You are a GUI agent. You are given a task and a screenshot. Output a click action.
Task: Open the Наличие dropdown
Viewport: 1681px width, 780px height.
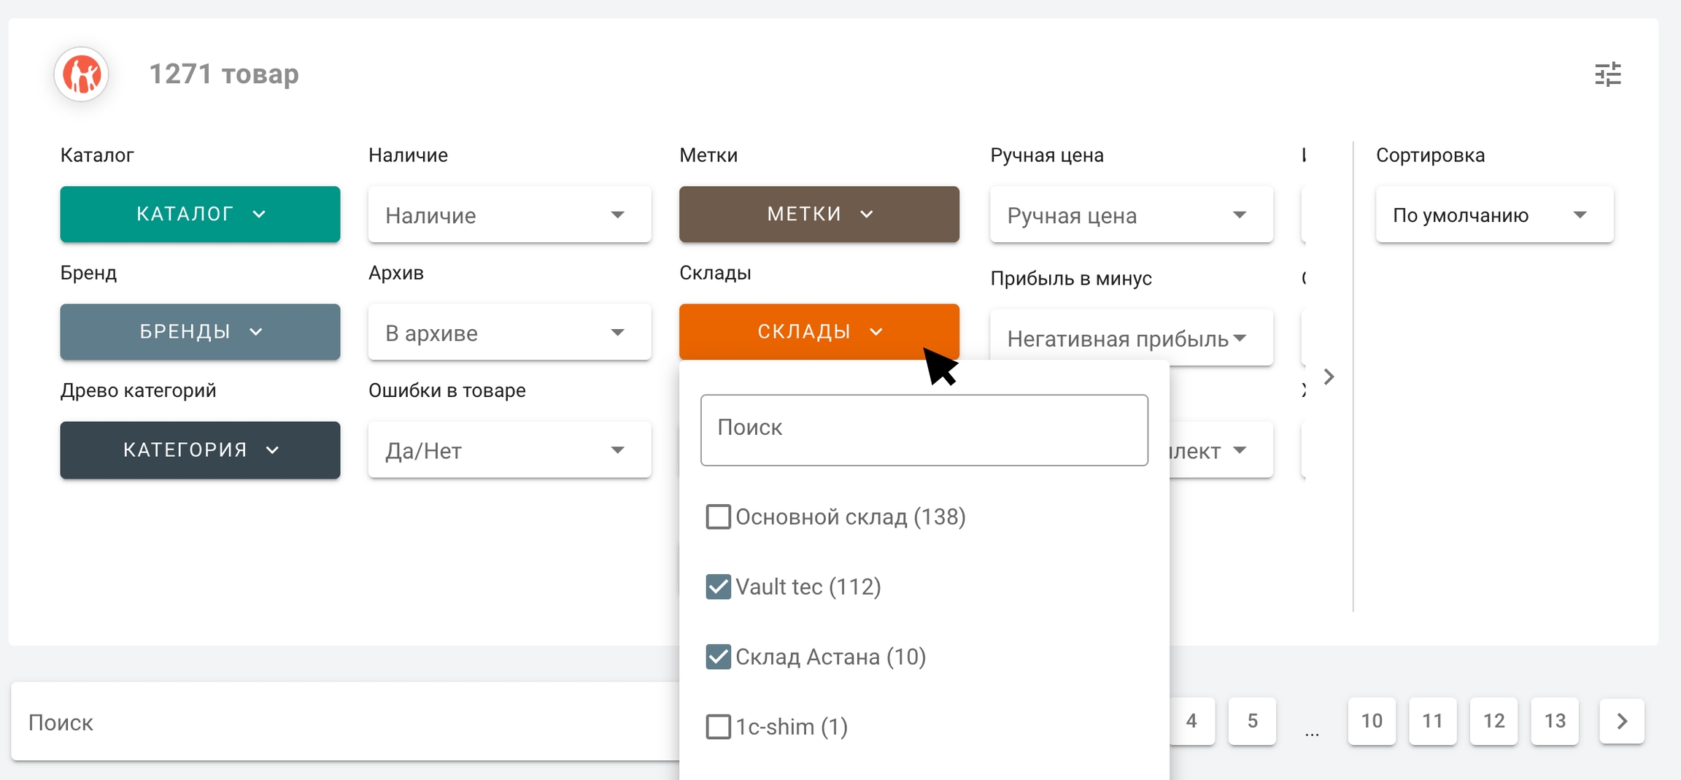click(509, 215)
